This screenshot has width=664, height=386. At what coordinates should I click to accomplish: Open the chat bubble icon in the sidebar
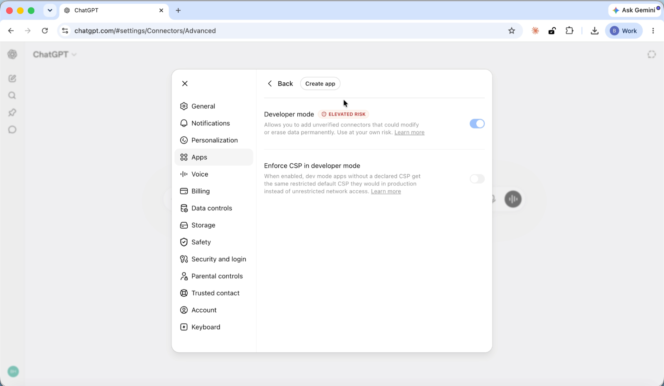(x=12, y=129)
